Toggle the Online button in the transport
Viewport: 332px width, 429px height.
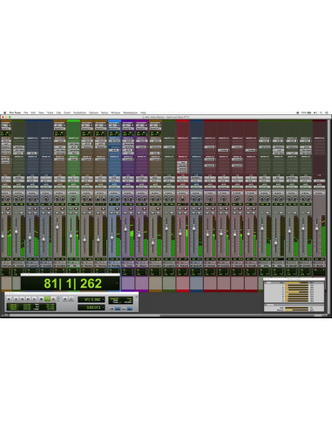pos(9,299)
